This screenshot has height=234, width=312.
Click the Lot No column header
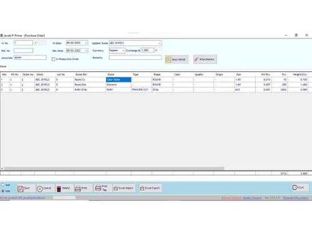(64, 74)
